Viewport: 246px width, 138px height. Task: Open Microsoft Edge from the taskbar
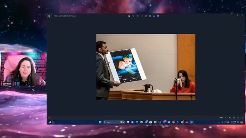[x=137, y=122]
